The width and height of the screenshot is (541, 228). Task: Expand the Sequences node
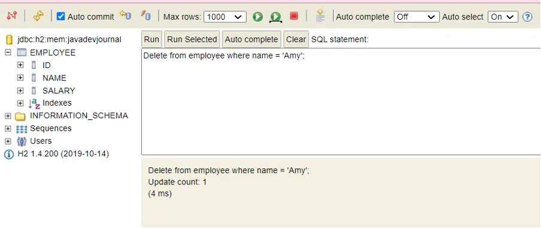(8, 128)
